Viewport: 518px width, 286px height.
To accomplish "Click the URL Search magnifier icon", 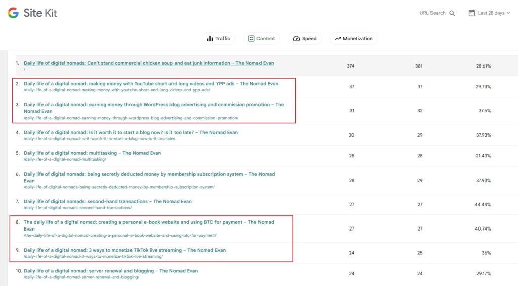I will click(x=452, y=13).
